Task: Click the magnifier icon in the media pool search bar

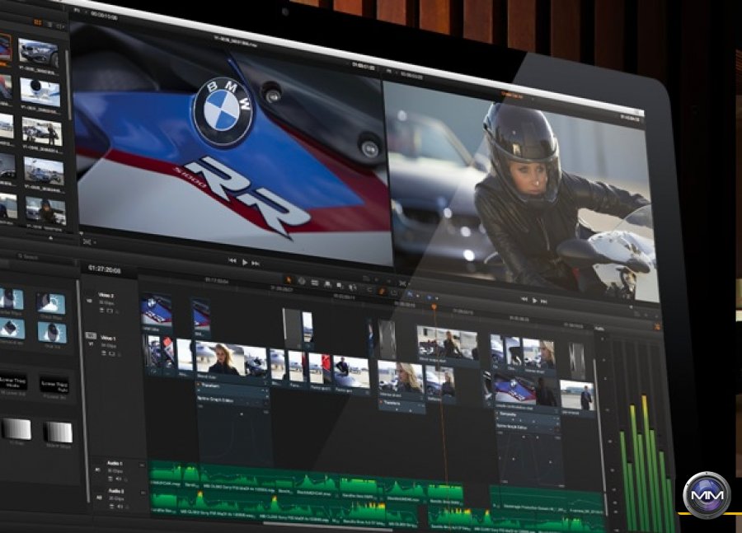Action: click(x=20, y=255)
